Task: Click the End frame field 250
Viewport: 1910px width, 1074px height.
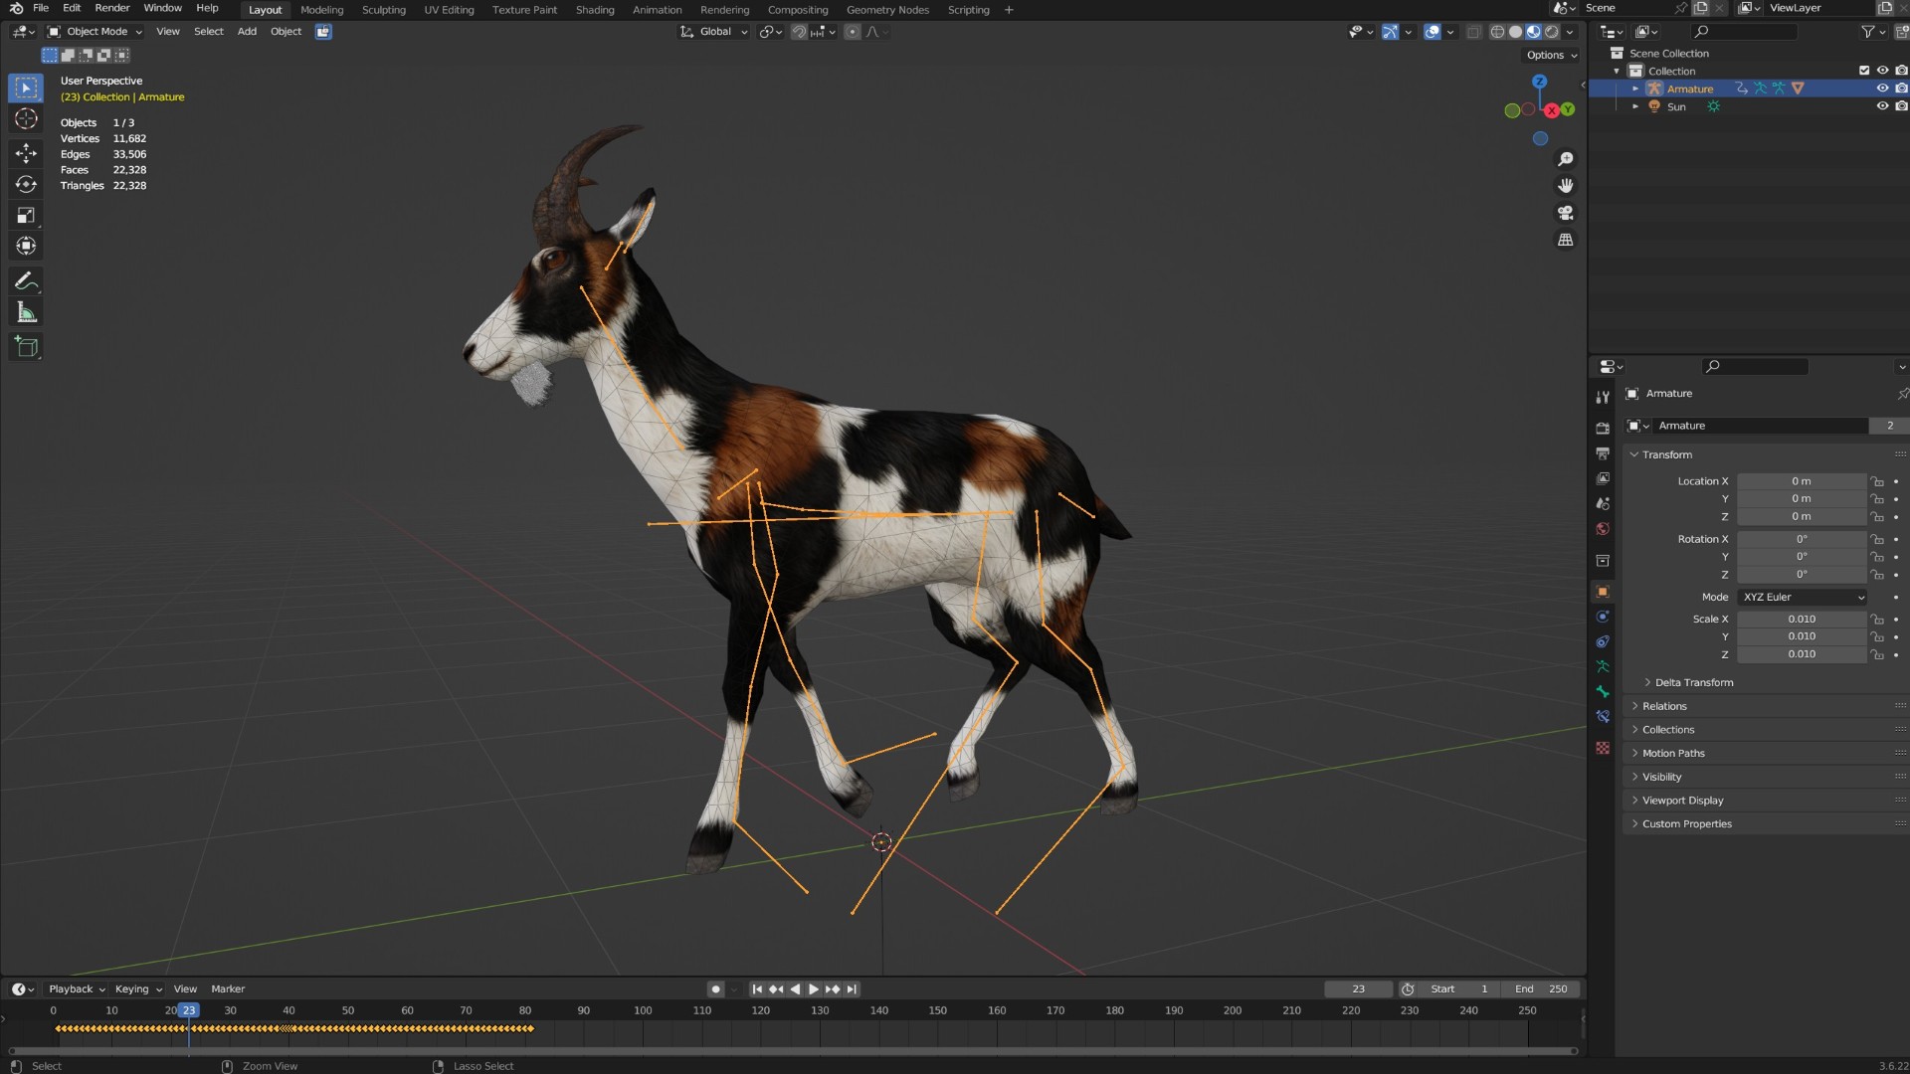Action: (1541, 989)
